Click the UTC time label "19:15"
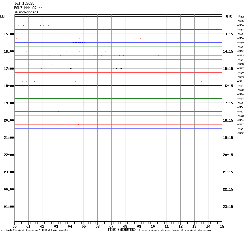The height and width of the screenshot is (234, 245). point(228,138)
